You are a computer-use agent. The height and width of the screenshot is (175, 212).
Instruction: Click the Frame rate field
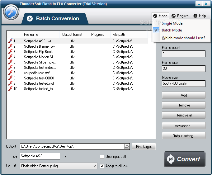coord(184,69)
